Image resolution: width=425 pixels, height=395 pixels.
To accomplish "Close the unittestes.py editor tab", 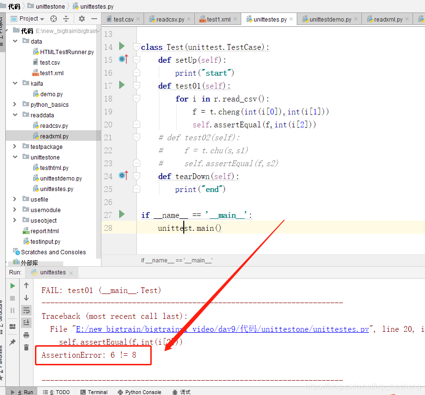I will (x=291, y=19).
